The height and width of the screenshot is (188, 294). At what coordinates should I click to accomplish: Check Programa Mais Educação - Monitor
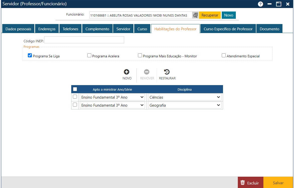tap(140, 56)
